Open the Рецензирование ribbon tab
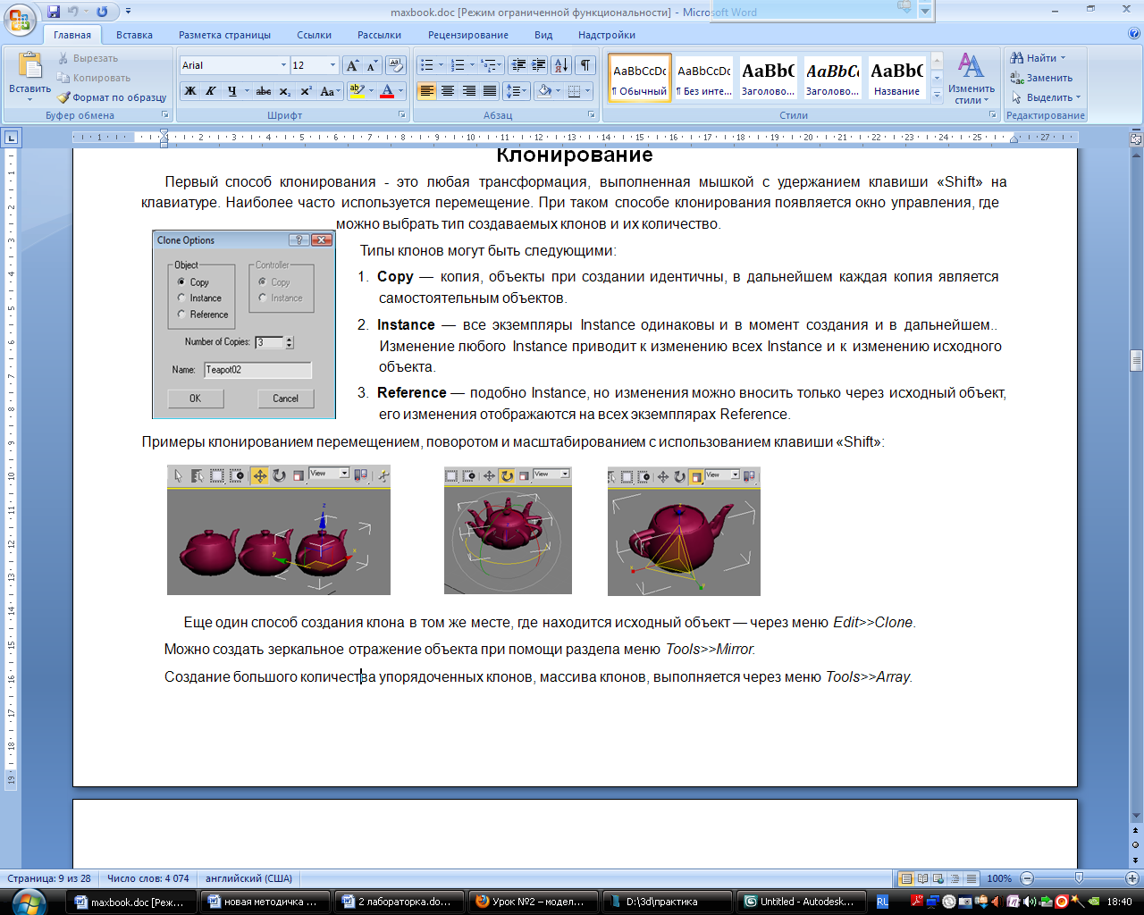The image size is (1144, 915). point(467,35)
